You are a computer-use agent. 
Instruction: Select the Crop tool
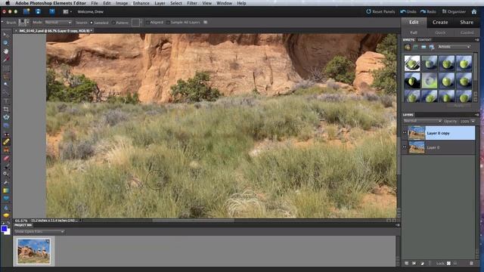click(x=6, y=109)
